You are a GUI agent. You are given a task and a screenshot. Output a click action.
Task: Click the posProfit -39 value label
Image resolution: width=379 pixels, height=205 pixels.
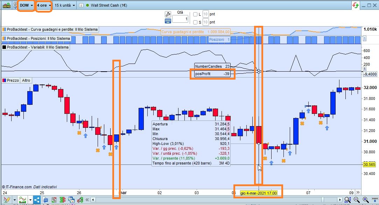point(212,74)
